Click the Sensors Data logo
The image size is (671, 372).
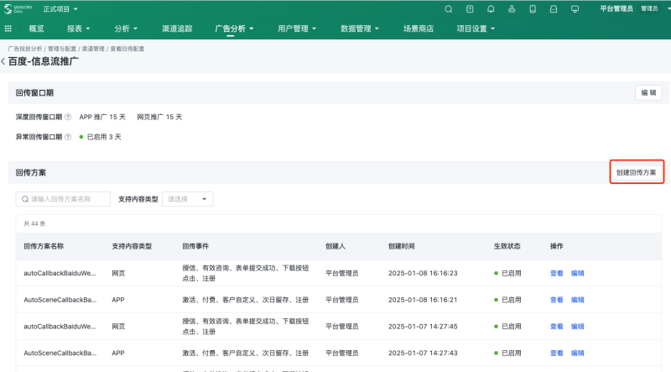click(x=18, y=9)
